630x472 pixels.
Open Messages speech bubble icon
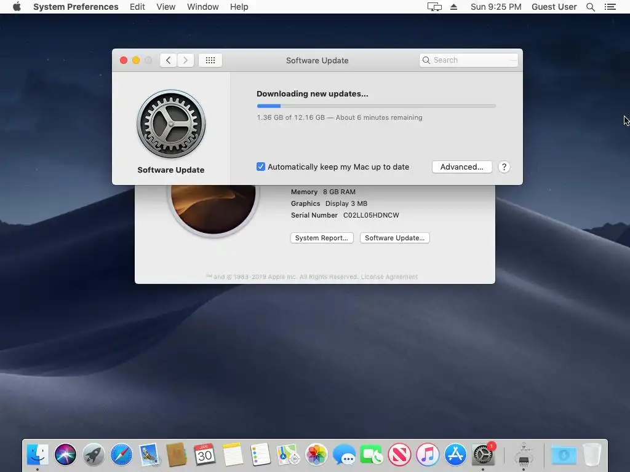pos(344,455)
